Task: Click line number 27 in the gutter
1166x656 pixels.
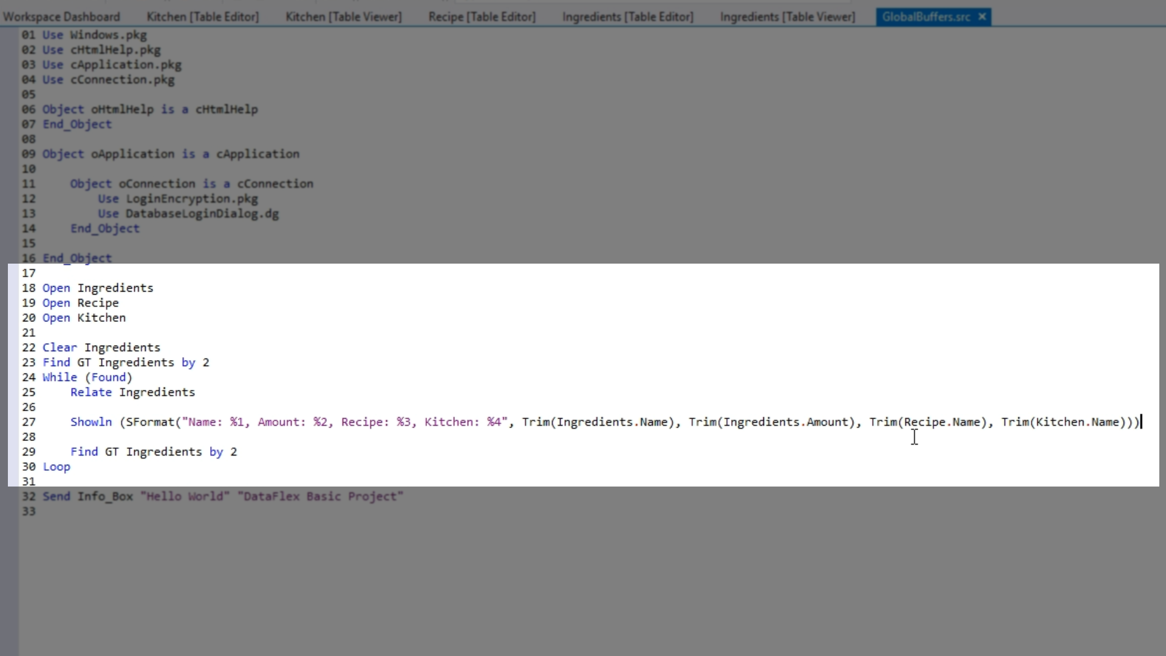Action: pyautogui.click(x=29, y=422)
